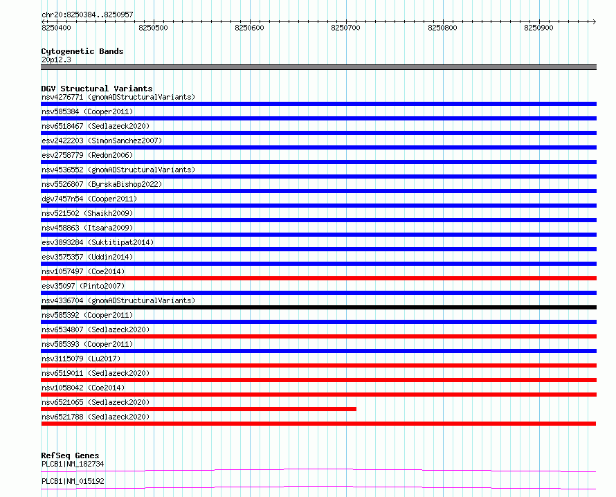Select esv3575357 (Uddin2014) label

tap(87, 257)
